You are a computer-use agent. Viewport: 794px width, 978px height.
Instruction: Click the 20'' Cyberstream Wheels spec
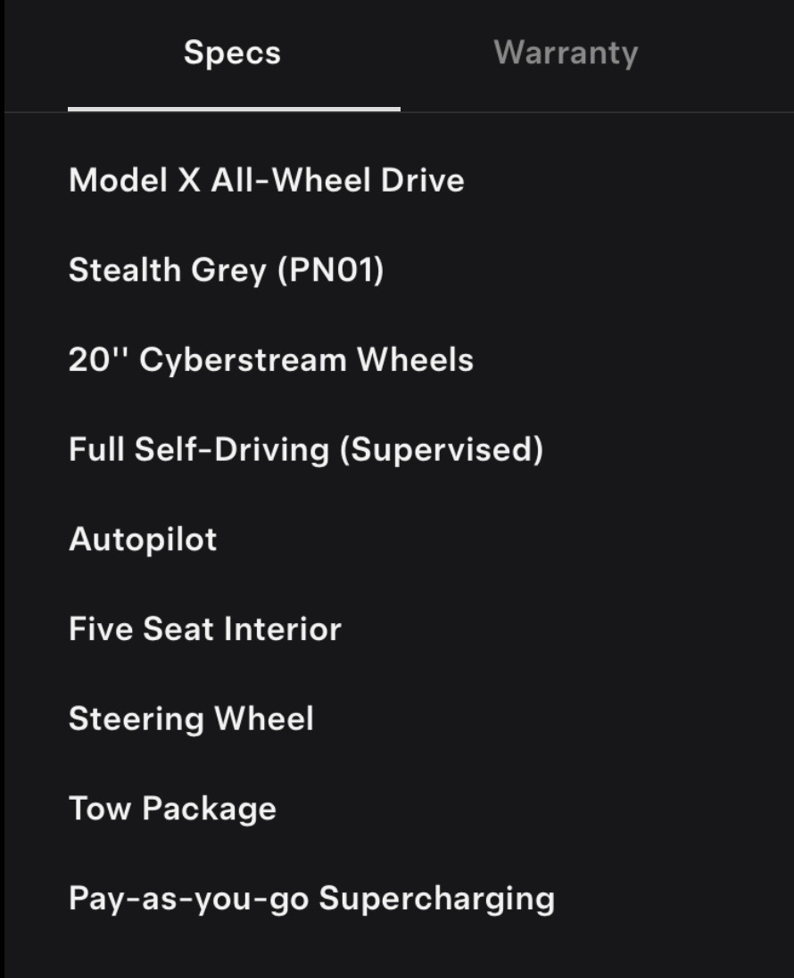pyautogui.click(x=271, y=360)
